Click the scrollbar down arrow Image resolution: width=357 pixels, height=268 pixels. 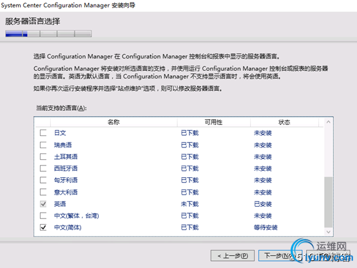tap(328, 232)
